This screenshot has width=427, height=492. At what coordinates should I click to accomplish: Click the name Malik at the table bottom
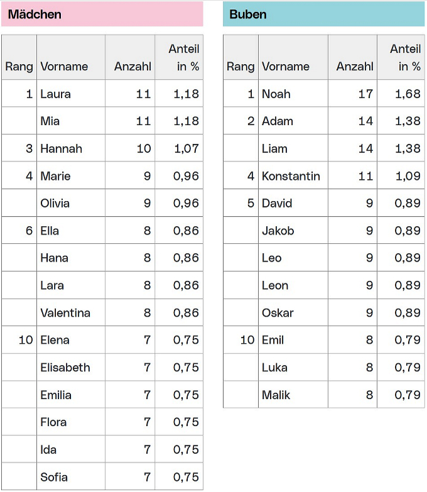(276, 395)
